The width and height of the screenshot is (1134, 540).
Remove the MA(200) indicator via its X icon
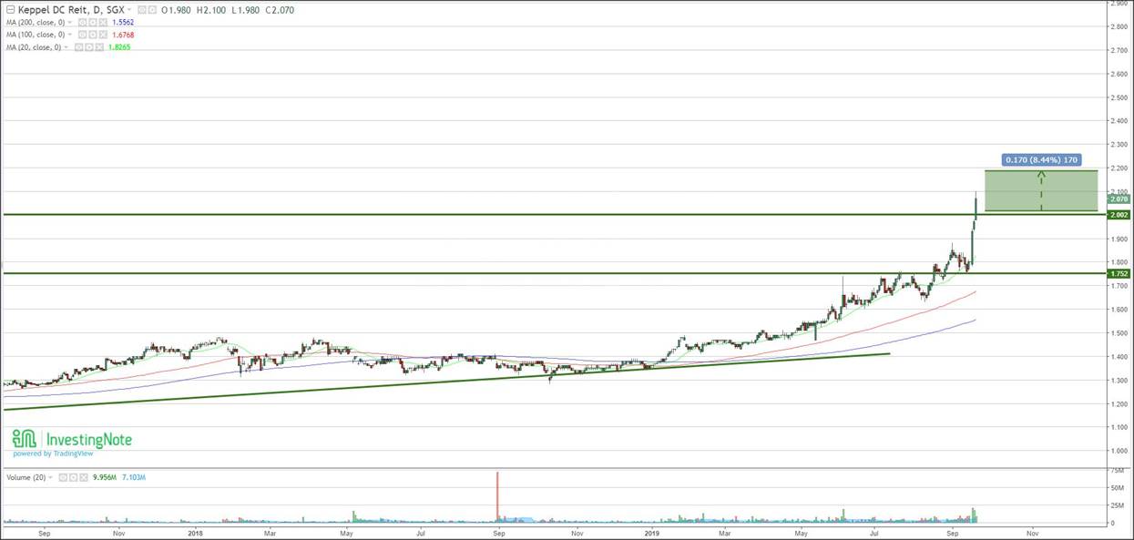(103, 22)
